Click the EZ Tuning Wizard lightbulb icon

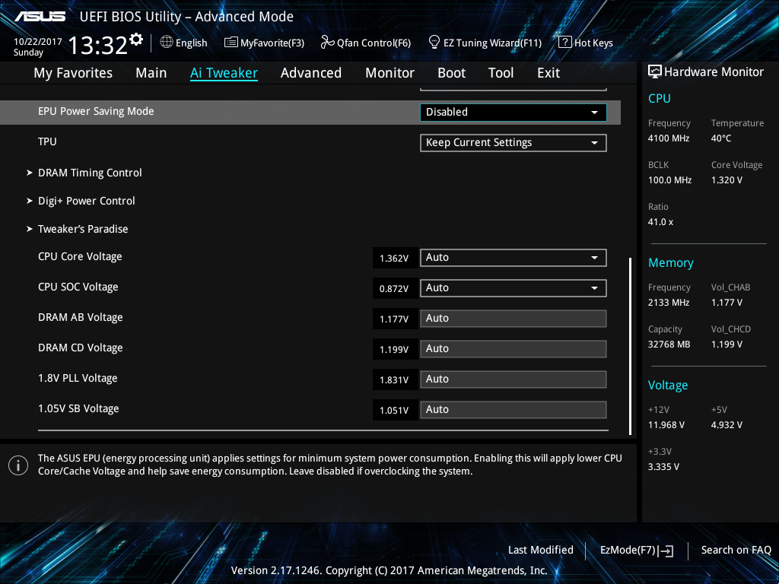tap(434, 42)
